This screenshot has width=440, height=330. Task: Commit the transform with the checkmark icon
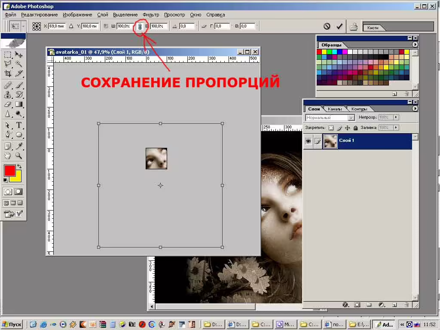tap(339, 26)
